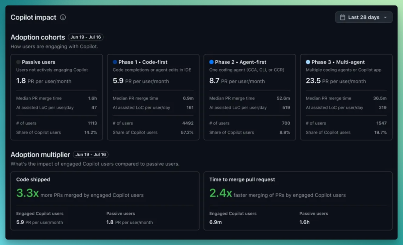Click the green 2.4x multiplier value

pos(221,193)
